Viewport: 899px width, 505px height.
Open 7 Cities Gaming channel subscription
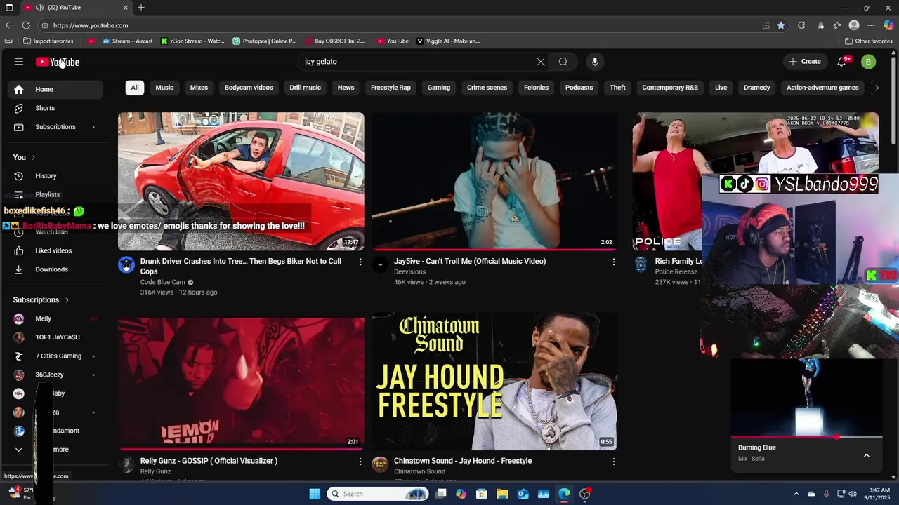coord(55,356)
